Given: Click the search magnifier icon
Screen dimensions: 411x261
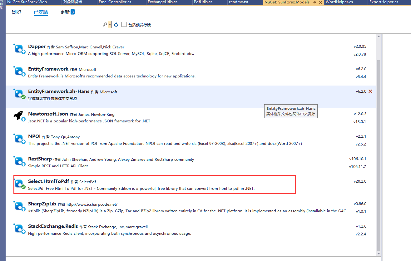Looking at the screenshot, I should (105, 24).
